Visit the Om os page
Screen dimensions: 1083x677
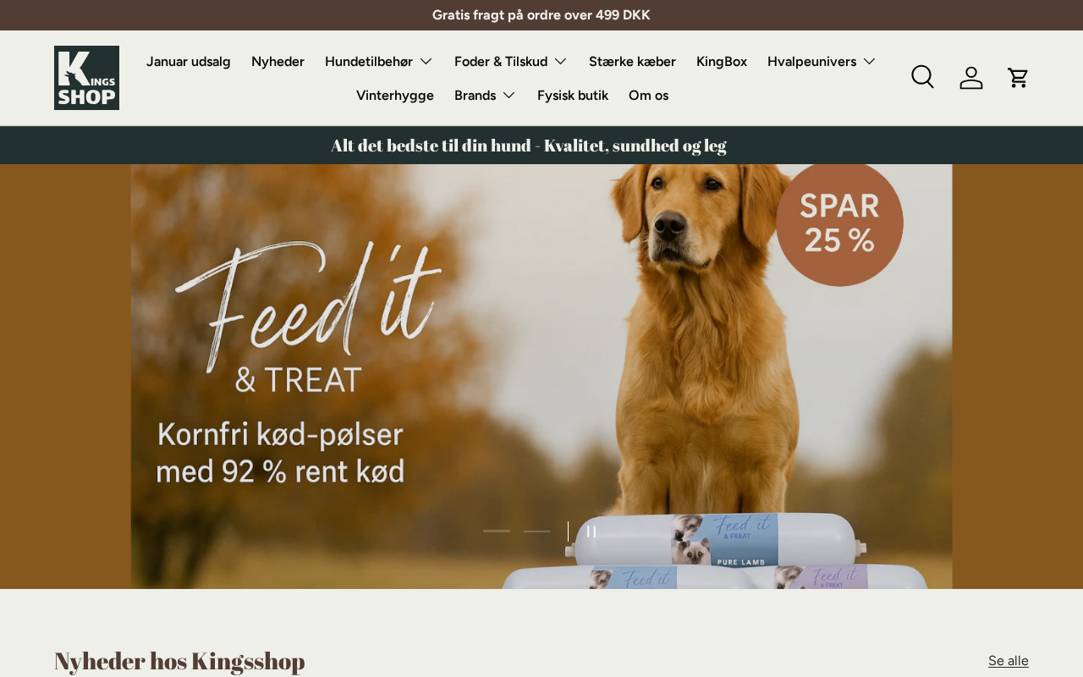[x=648, y=95]
